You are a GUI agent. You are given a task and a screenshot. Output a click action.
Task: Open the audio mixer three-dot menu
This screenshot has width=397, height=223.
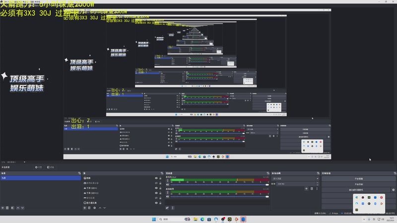click(172, 208)
